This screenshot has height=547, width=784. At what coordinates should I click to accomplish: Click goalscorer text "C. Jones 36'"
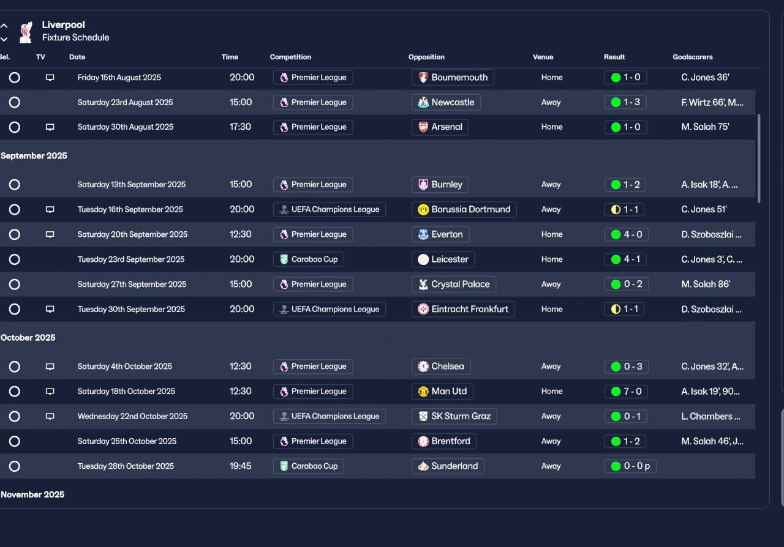pos(705,78)
